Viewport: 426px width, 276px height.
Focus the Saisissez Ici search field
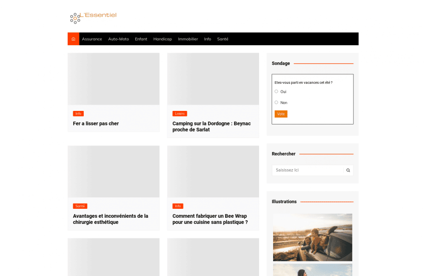point(308,170)
